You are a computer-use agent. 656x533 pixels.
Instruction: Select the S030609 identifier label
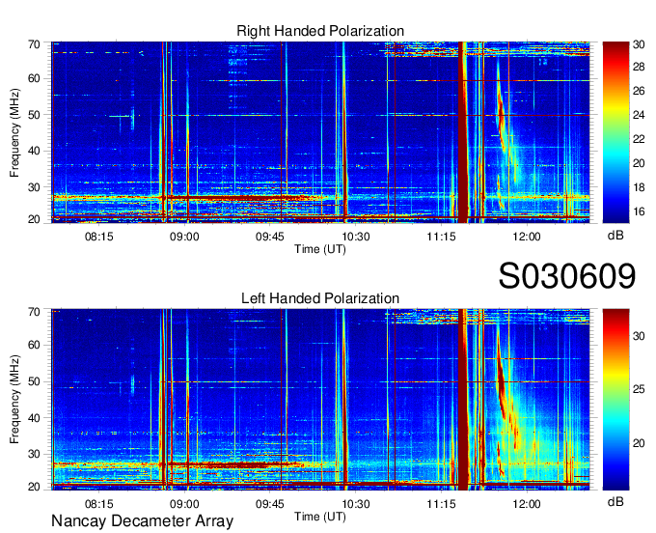(x=567, y=276)
